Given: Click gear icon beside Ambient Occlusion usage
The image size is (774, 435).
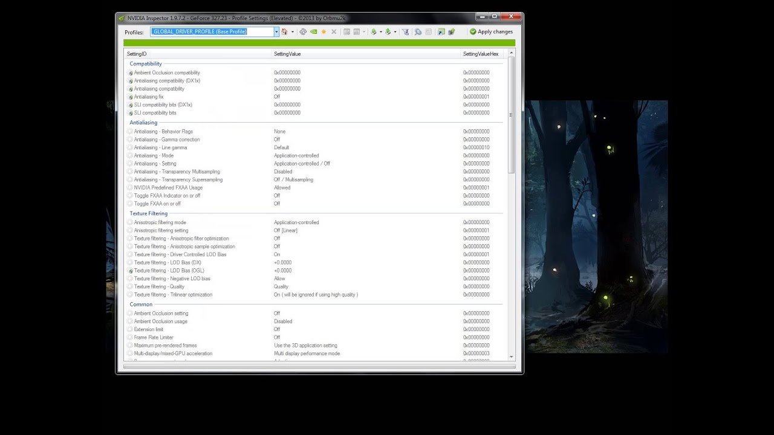Looking at the screenshot, I should 130,321.
